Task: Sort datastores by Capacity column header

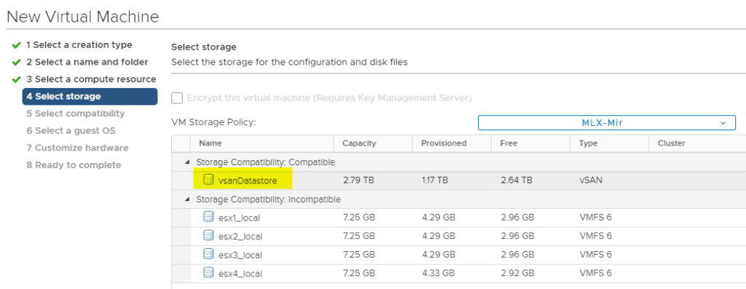Action: tap(359, 143)
